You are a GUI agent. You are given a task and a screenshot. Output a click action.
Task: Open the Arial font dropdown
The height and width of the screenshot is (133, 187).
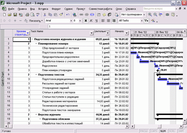coord(71,21)
